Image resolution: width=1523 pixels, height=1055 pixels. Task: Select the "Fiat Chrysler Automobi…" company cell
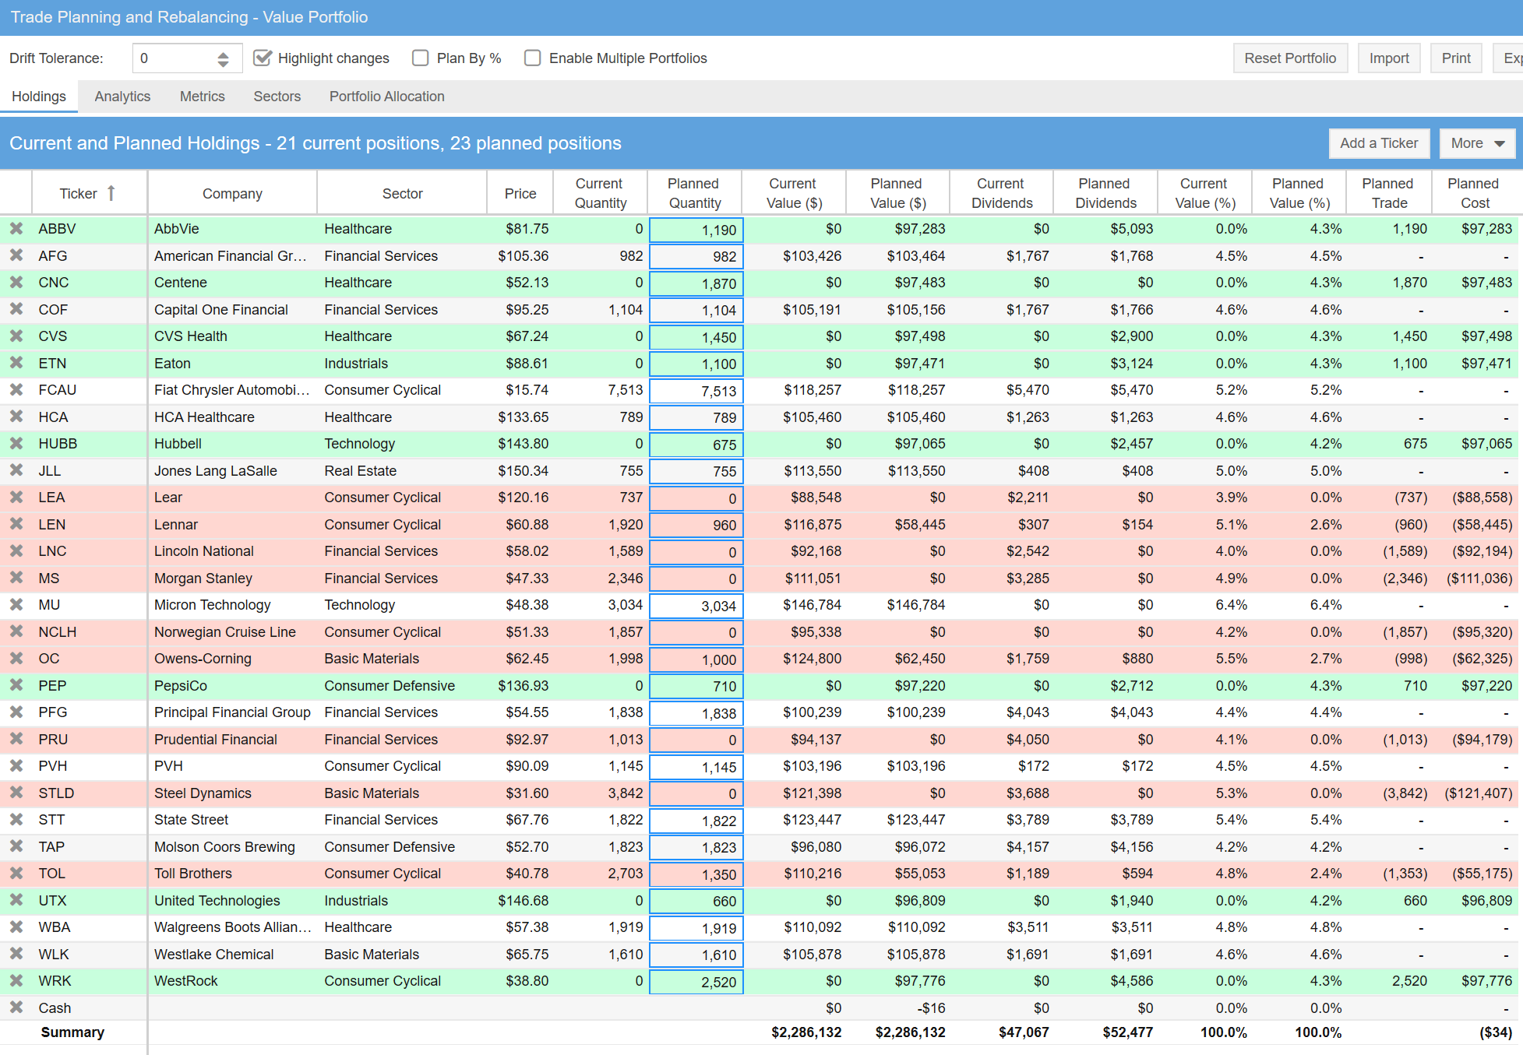click(232, 390)
